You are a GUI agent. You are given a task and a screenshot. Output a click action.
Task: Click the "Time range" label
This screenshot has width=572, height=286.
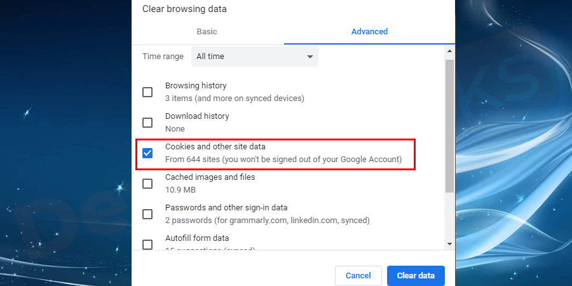click(163, 57)
